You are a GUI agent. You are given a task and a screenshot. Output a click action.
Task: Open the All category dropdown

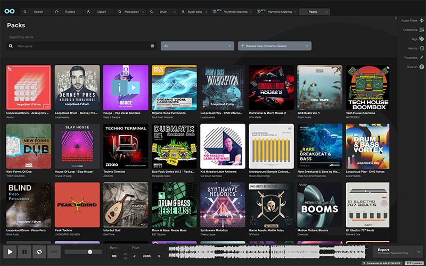[x=198, y=46]
